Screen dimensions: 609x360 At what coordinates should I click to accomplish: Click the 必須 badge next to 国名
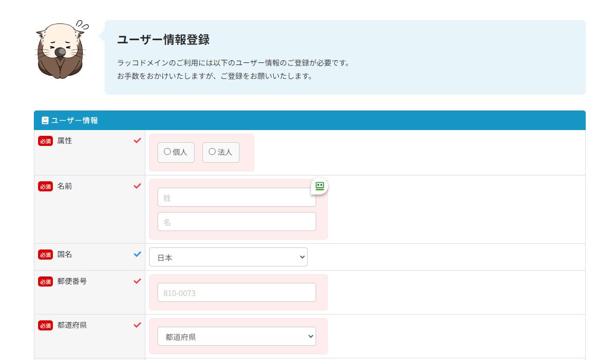(45, 255)
